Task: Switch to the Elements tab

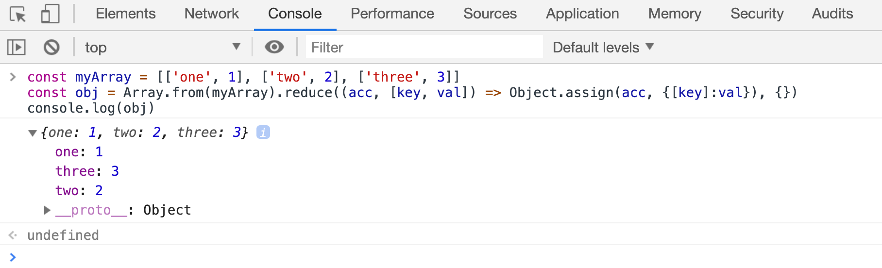Action: pos(125,14)
